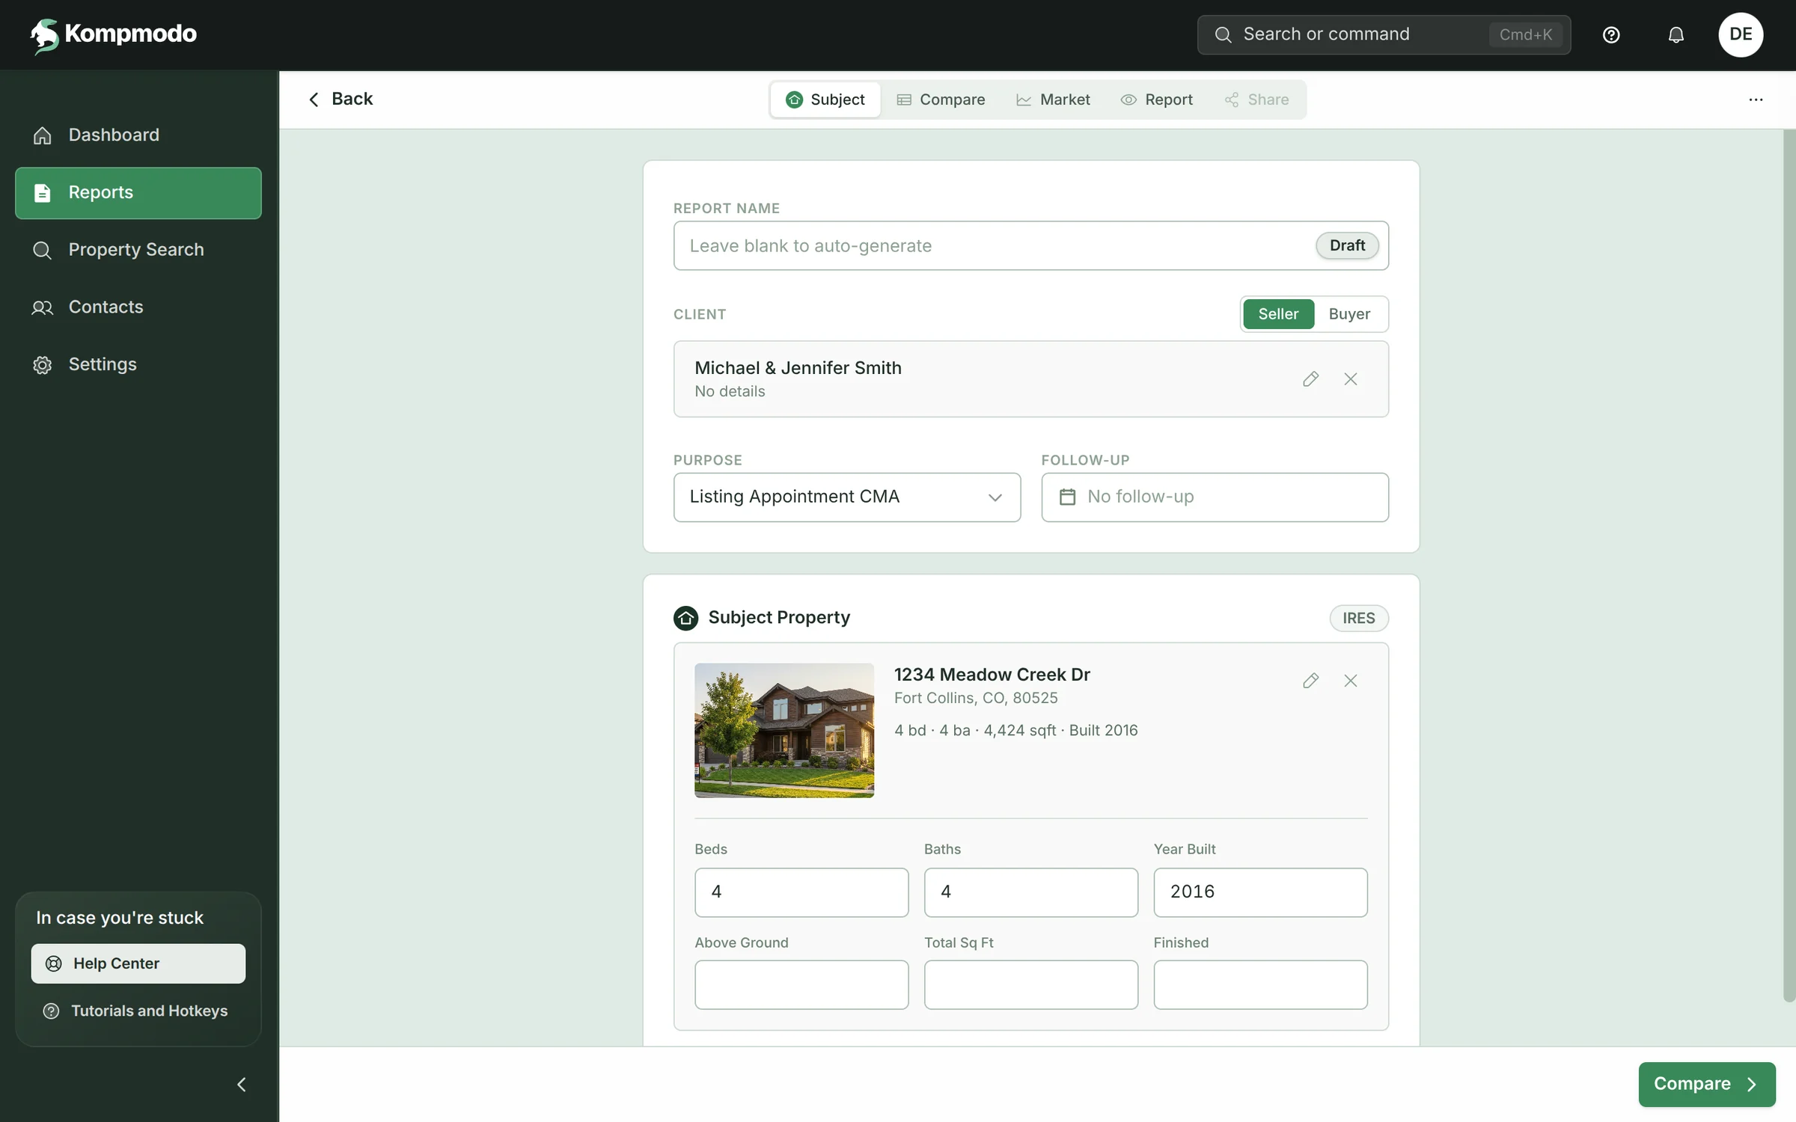Viewport: 1796px width, 1122px height.
Task: Click the Year Built input field
Action: point(1260,892)
